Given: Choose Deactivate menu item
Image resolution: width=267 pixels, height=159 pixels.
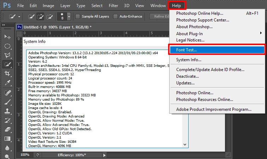Looking at the screenshot, I should click(x=217, y=76).
